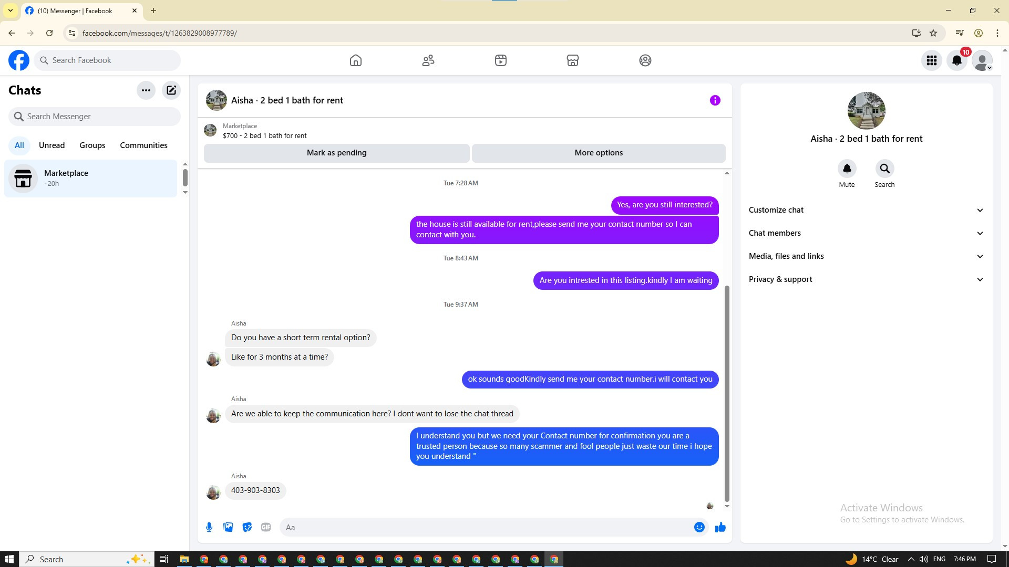Expand the Customize chat section
The height and width of the screenshot is (567, 1009).
(x=866, y=210)
